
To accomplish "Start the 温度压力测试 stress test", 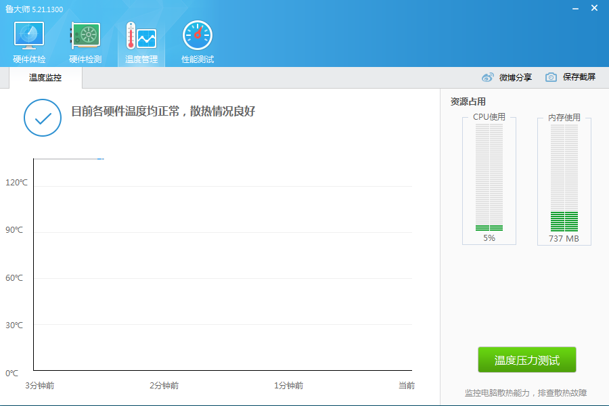I will 527,360.
